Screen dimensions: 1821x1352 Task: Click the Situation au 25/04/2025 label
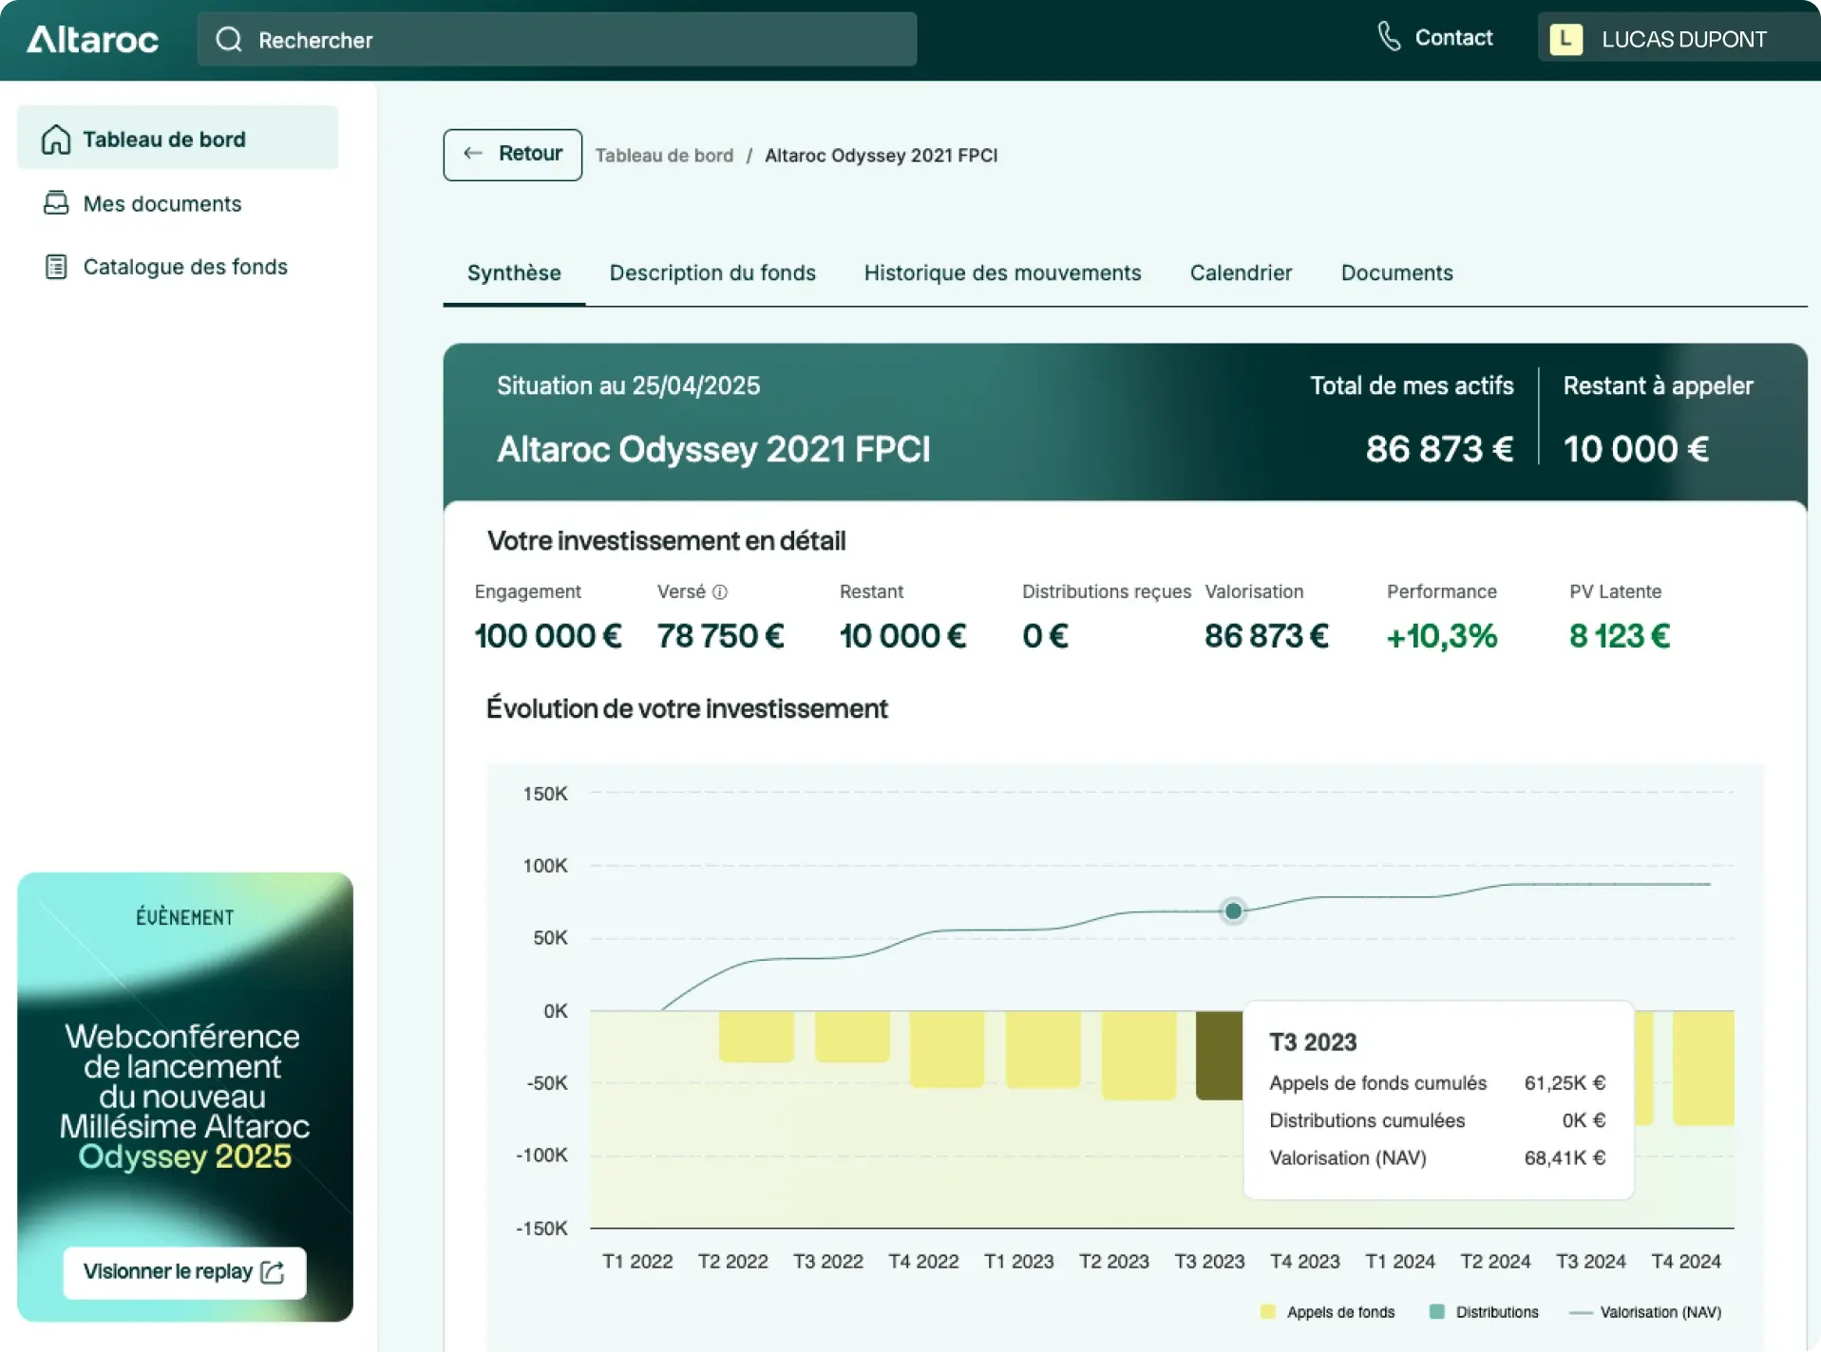pos(628,385)
